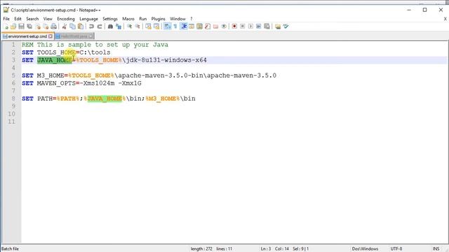Screen dimensions: 449x252
Task: Play back recorded macro icon
Action: (x=250, y=27)
